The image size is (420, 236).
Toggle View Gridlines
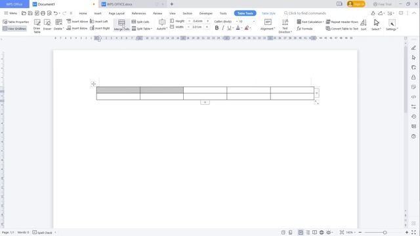[x=14, y=28]
